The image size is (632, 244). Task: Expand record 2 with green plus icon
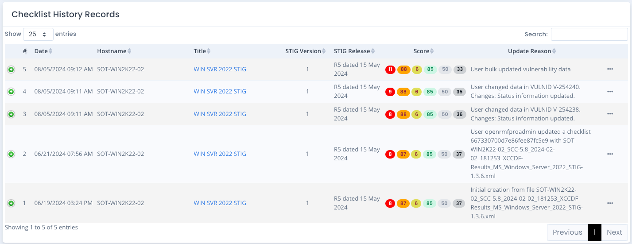(x=11, y=154)
